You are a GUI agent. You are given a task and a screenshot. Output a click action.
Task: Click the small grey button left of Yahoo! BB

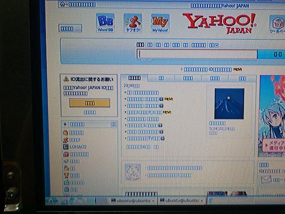tap(70, 28)
